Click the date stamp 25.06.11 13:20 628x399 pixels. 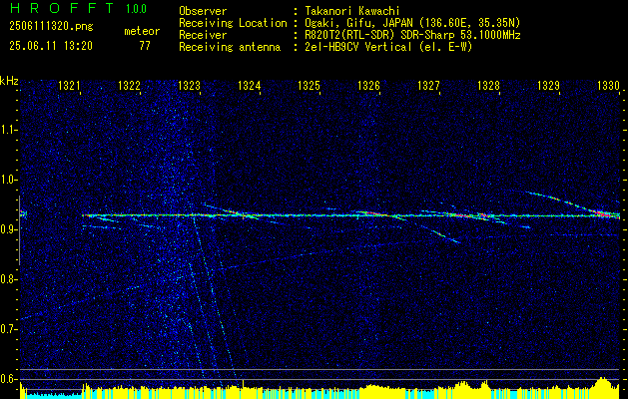(51, 46)
